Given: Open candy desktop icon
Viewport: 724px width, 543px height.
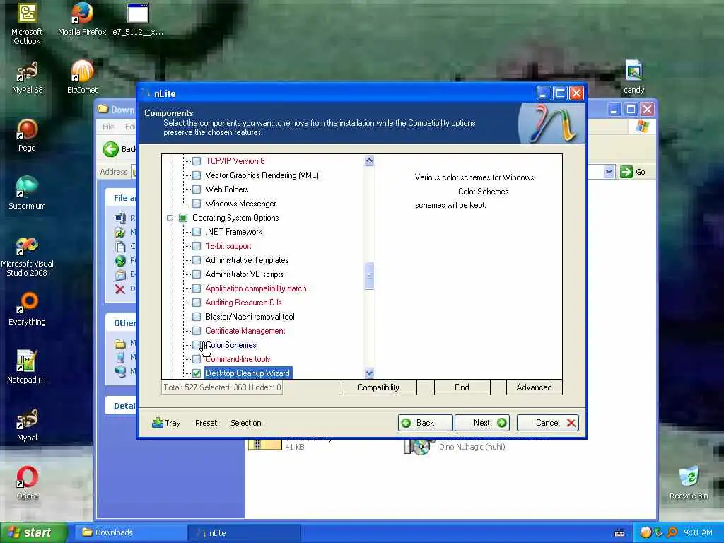Looking at the screenshot, I should click(634, 77).
